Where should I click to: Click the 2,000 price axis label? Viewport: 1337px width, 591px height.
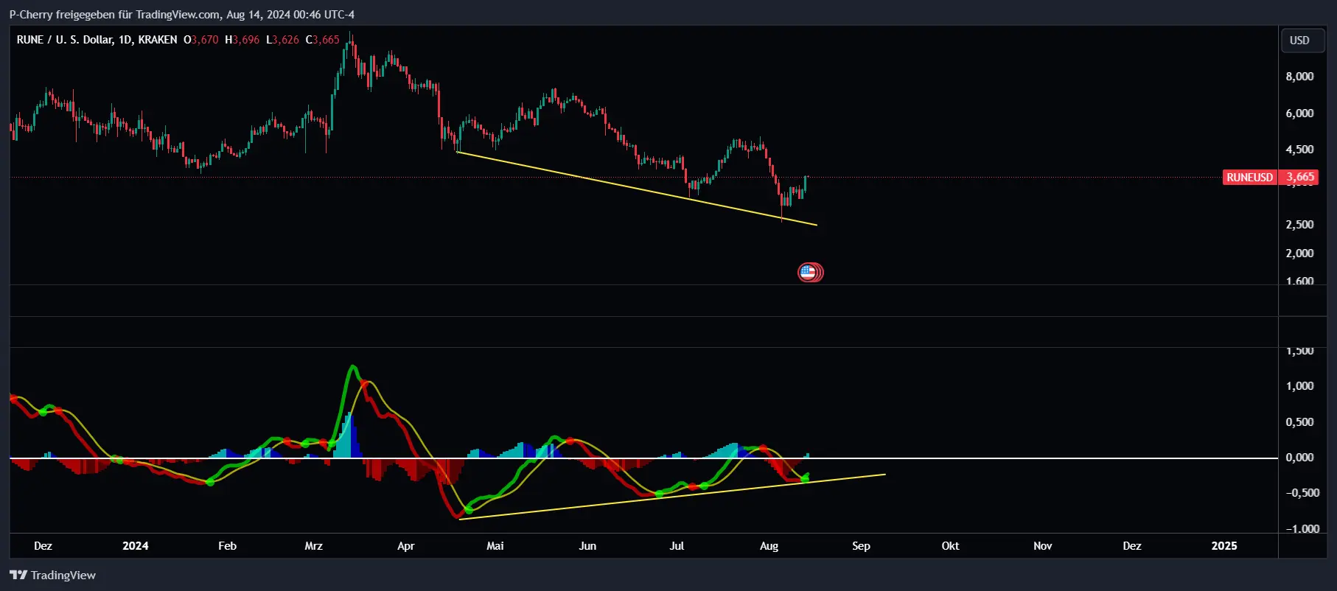point(1300,253)
